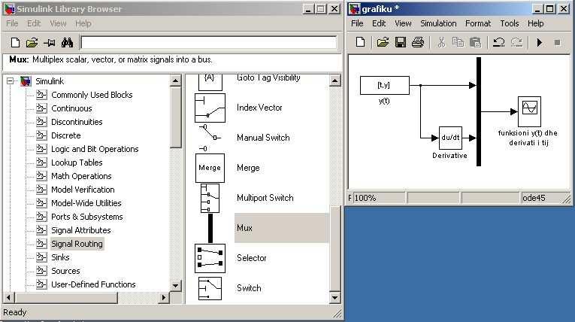575x322 pixels.
Task: Toggle the stay-on-top pin icon
Action: coord(49,43)
